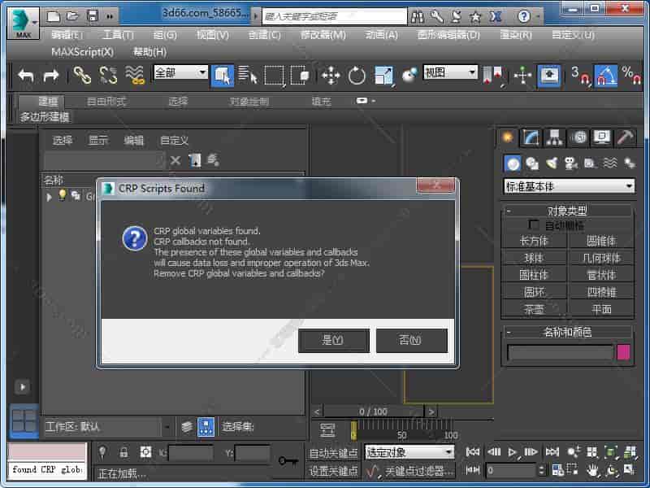Click the magenta object color swatch
The width and height of the screenshot is (650, 488).
[x=624, y=352]
